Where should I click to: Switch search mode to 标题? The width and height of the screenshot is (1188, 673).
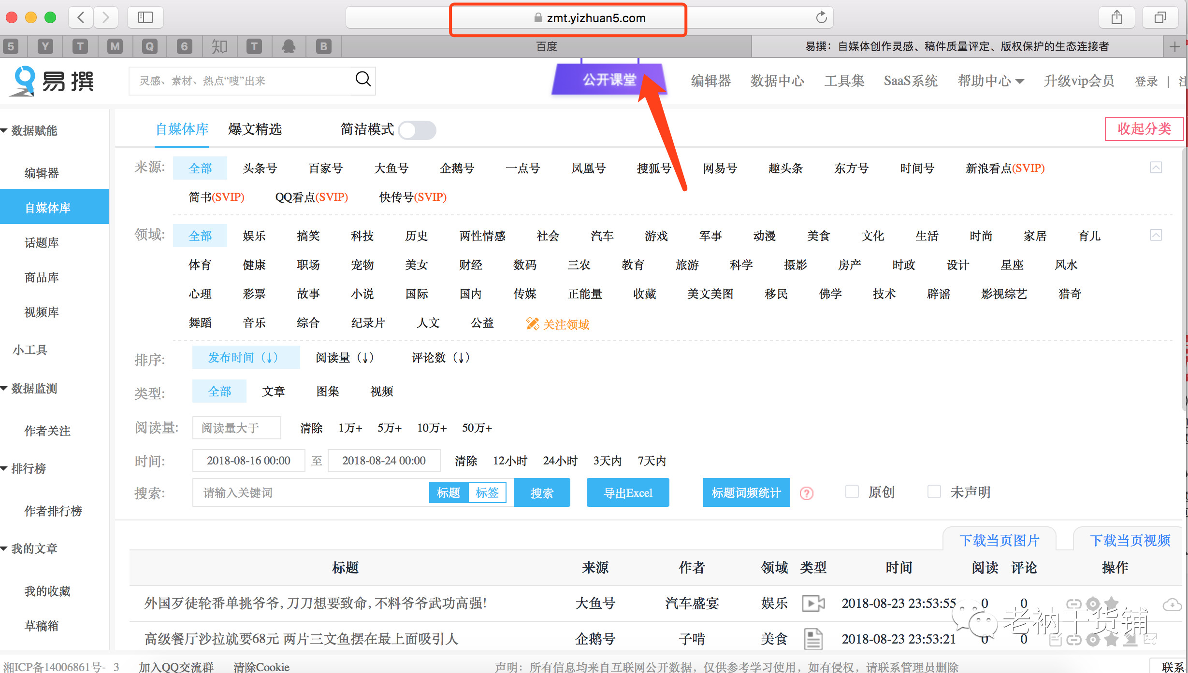pos(449,492)
